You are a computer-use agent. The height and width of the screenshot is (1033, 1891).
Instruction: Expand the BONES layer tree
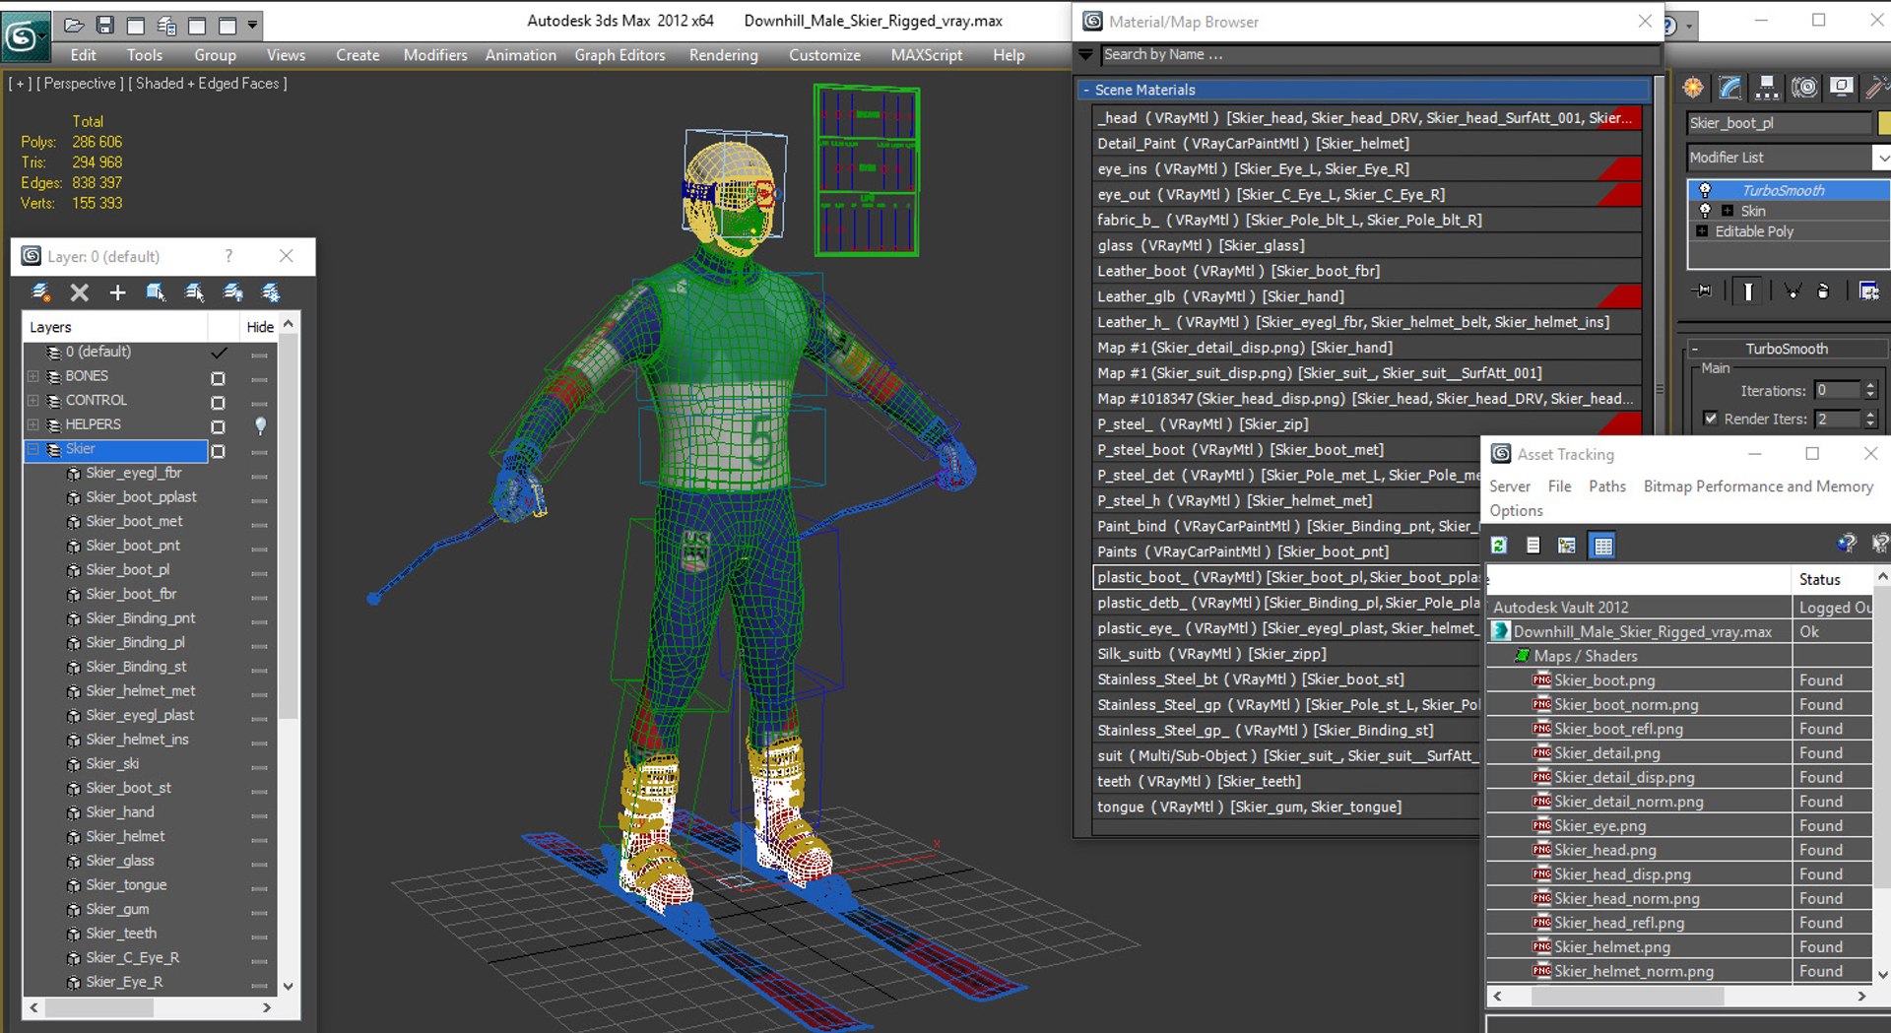[33, 376]
